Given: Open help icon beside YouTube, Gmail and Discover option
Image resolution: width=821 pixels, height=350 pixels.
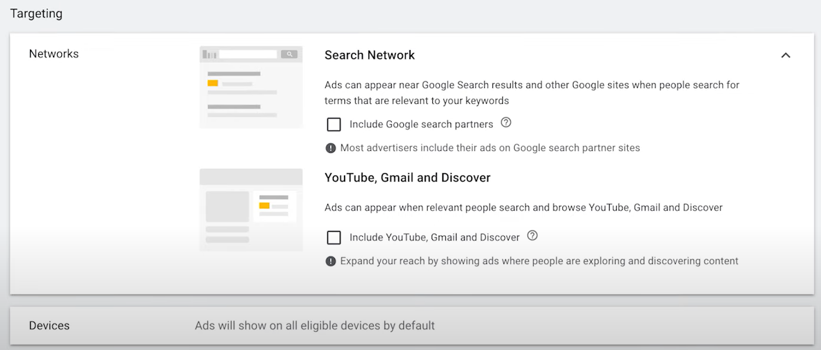Looking at the screenshot, I should 532,236.
